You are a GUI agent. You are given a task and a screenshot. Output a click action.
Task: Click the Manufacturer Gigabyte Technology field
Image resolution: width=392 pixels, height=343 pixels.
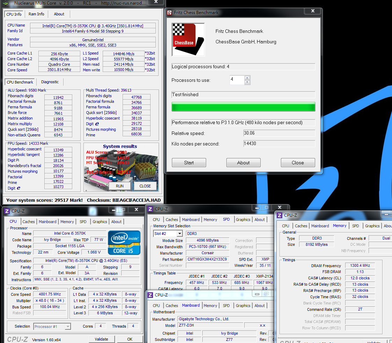pos(226,319)
